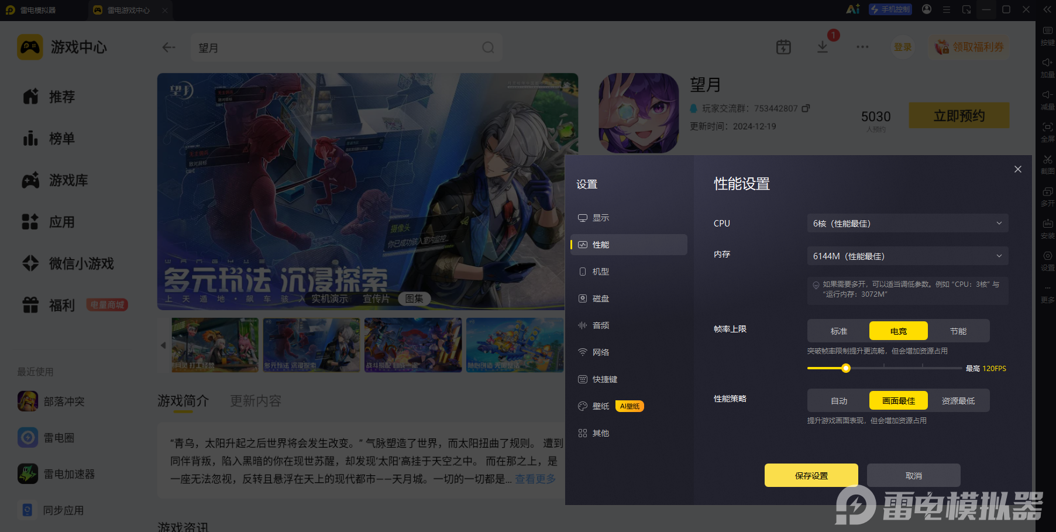The width and height of the screenshot is (1056, 532).
Task: Click the magnifier search icon in the search box
Action: tap(488, 47)
